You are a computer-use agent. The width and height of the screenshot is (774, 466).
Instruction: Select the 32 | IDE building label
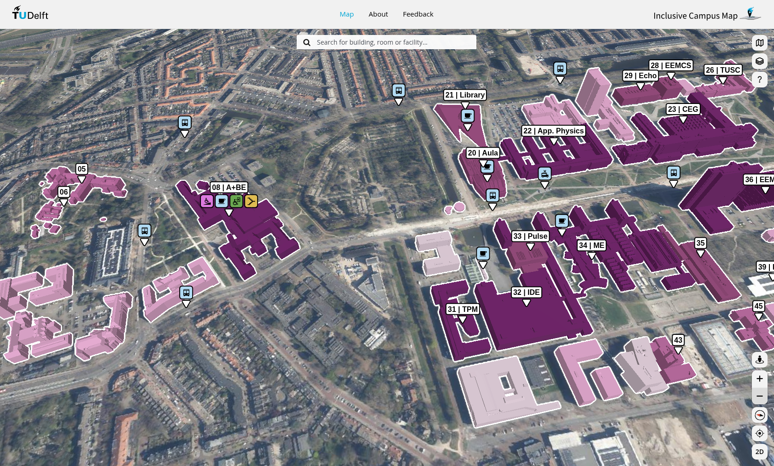pyautogui.click(x=526, y=292)
